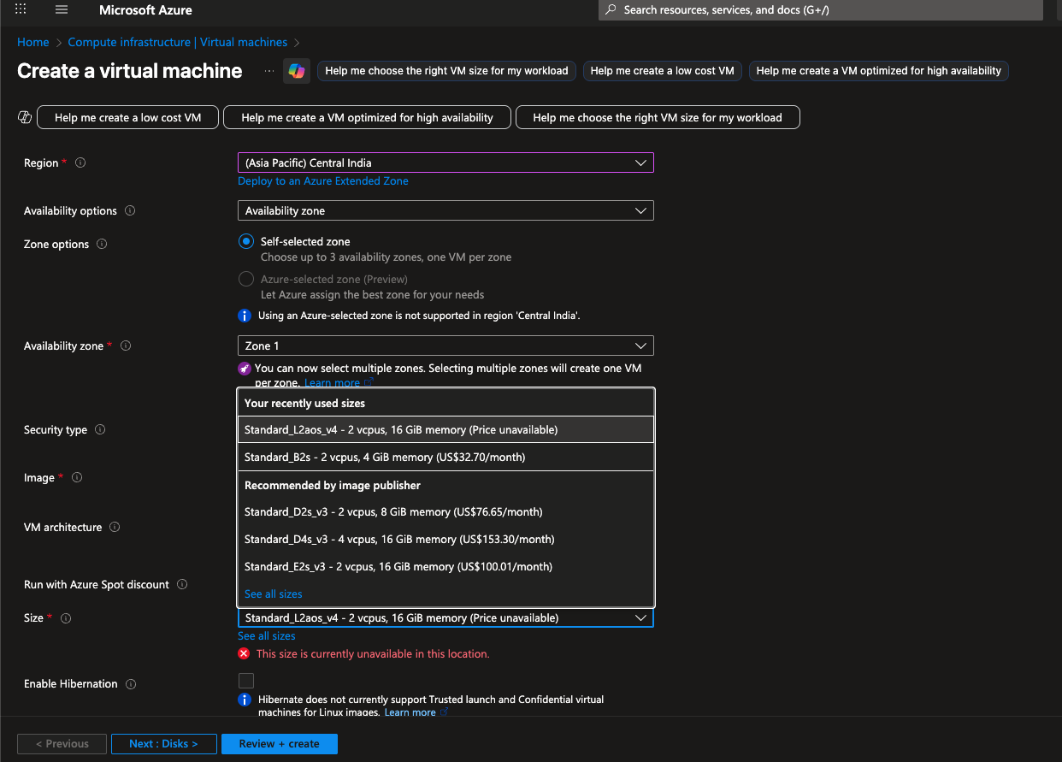Screen dimensions: 1062x762
Task: Open the Availability zone dropdown
Action: [x=445, y=346]
